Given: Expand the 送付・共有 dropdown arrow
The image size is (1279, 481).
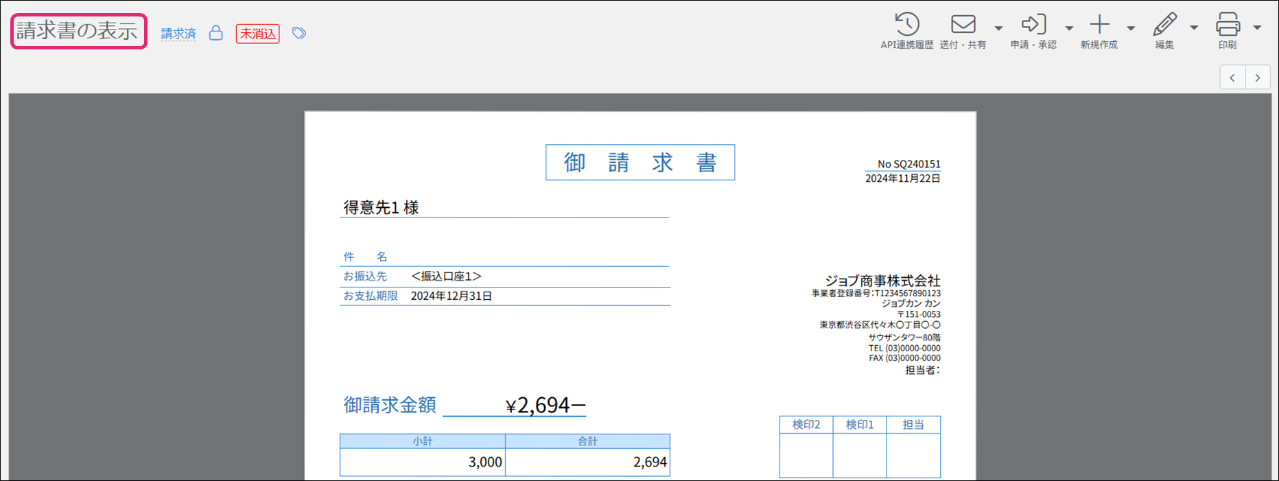Looking at the screenshot, I should click(998, 28).
